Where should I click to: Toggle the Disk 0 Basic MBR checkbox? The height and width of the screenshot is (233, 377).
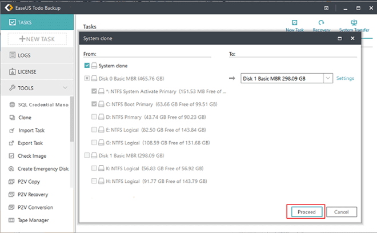(87, 78)
